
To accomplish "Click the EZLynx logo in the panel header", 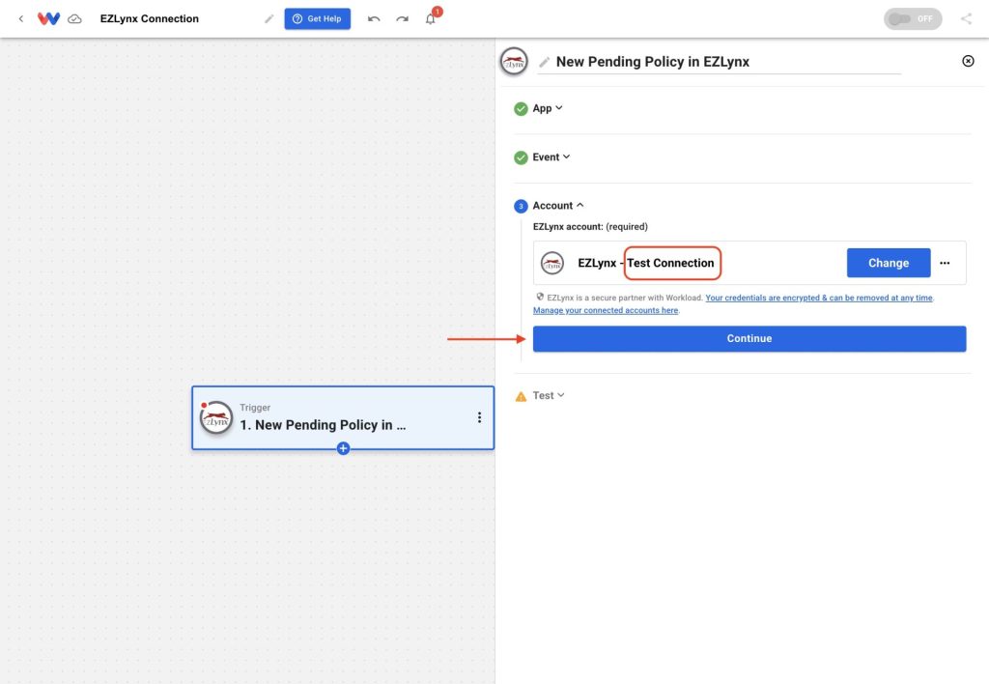I will (514, 62).
